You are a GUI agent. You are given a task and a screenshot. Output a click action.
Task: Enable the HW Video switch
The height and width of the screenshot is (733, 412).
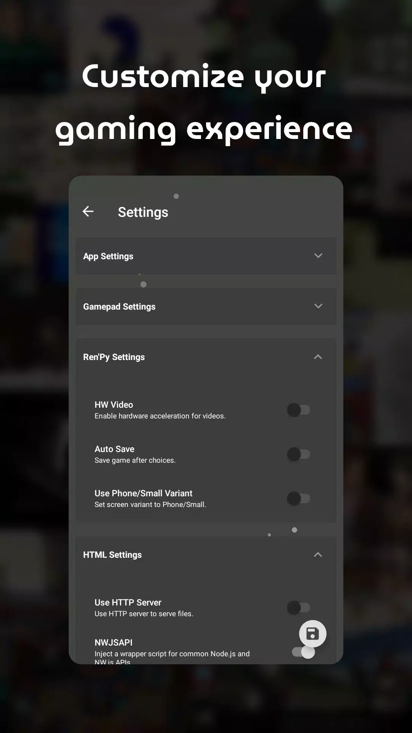coord(299,410)
